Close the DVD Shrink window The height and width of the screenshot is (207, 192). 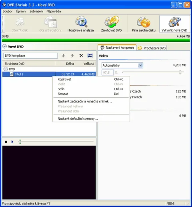tap(187, 5)
